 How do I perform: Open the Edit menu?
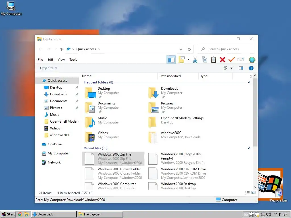click(50, 60)
